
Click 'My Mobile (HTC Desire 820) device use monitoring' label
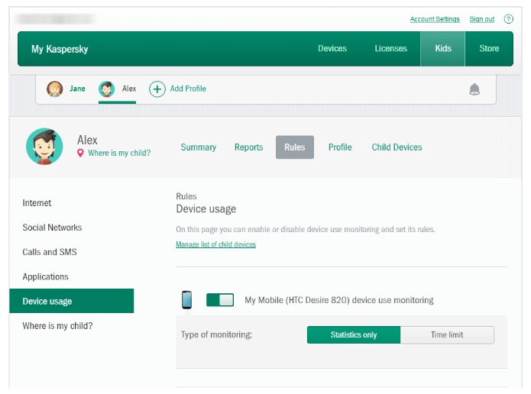pyautogui.click(x=339, y=300)
